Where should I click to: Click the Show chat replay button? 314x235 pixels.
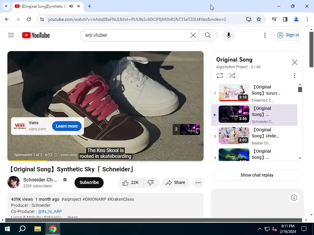(x=257, y=175)
